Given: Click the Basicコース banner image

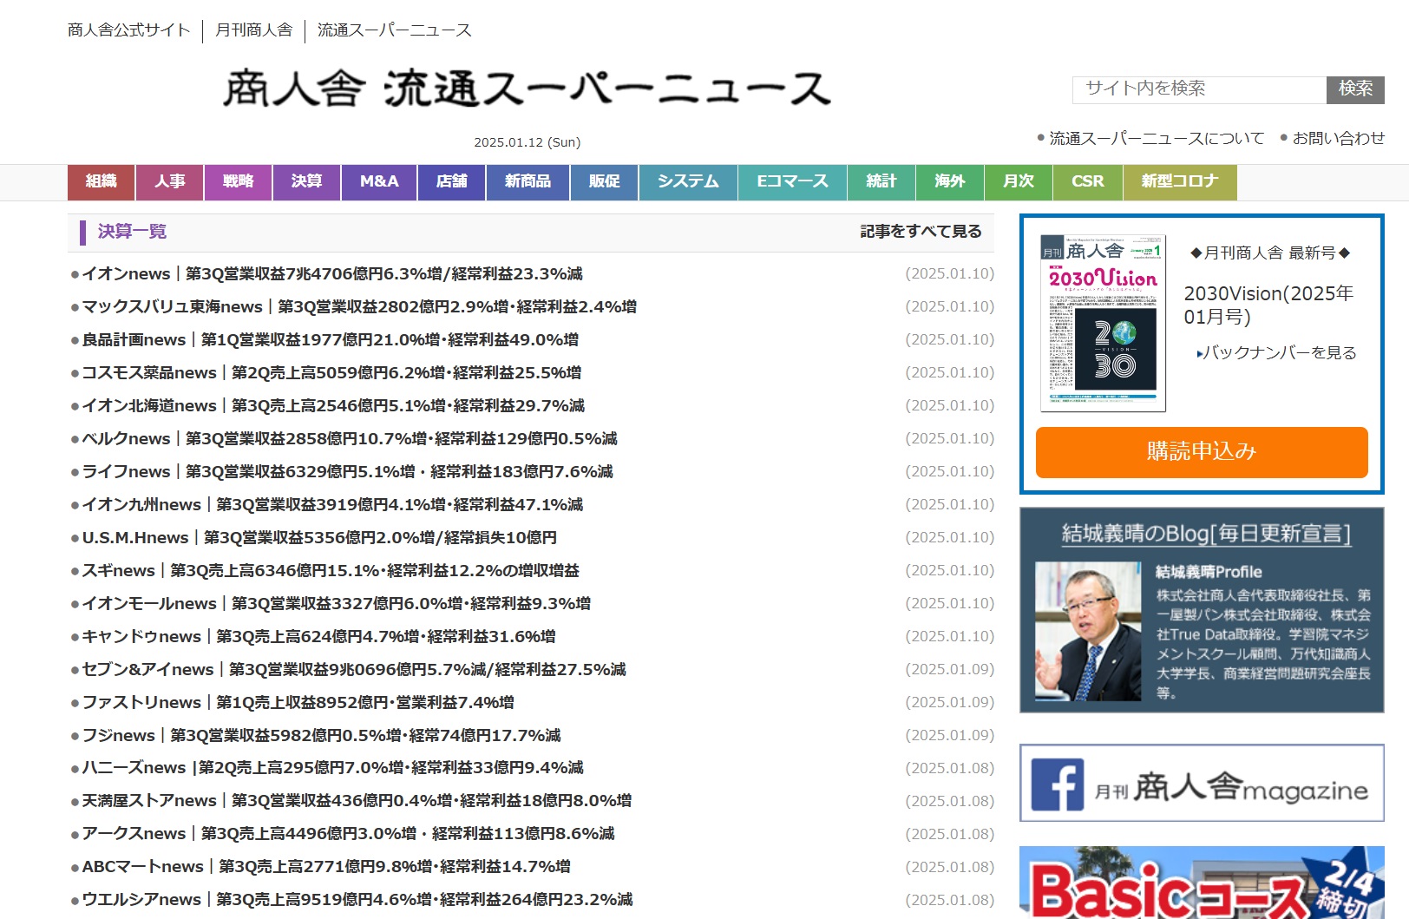Looking at the screenshot, I should 1202,883.
